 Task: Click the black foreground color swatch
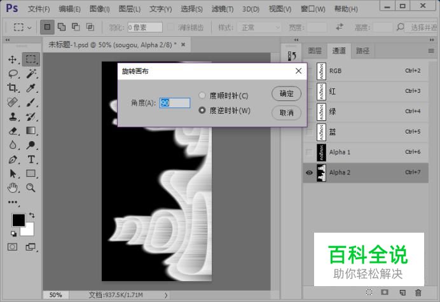(x=18, y=220)
